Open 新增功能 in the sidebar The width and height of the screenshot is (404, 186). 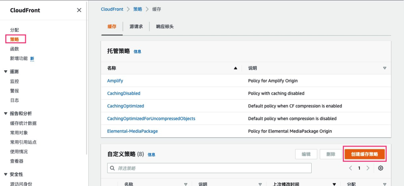[x=19, y=58]
